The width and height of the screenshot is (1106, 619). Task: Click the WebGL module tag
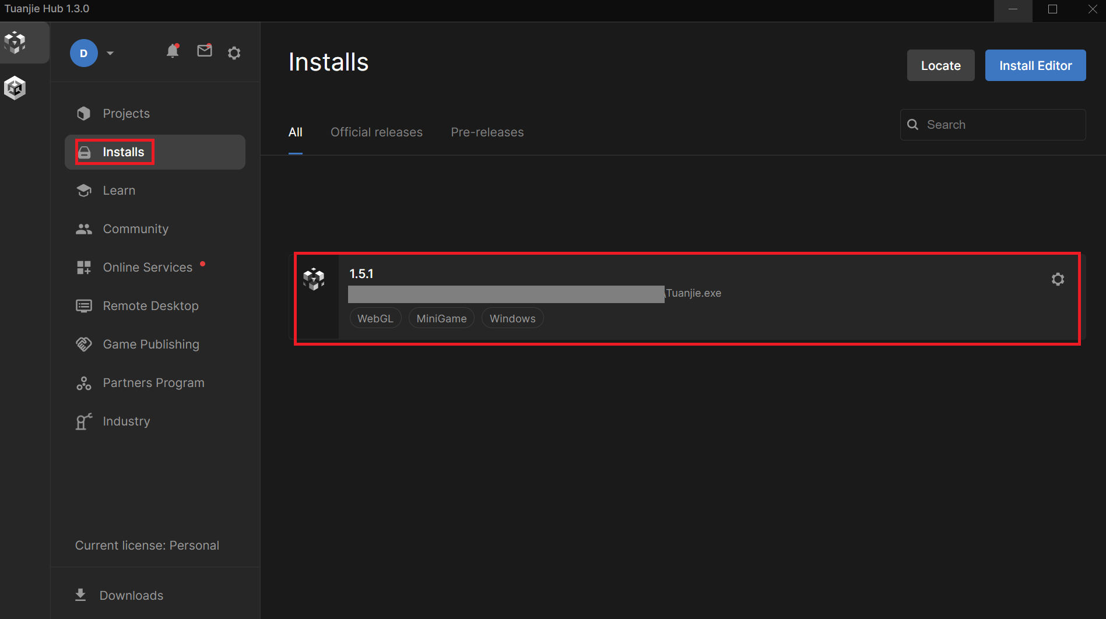tap(375, 319)
